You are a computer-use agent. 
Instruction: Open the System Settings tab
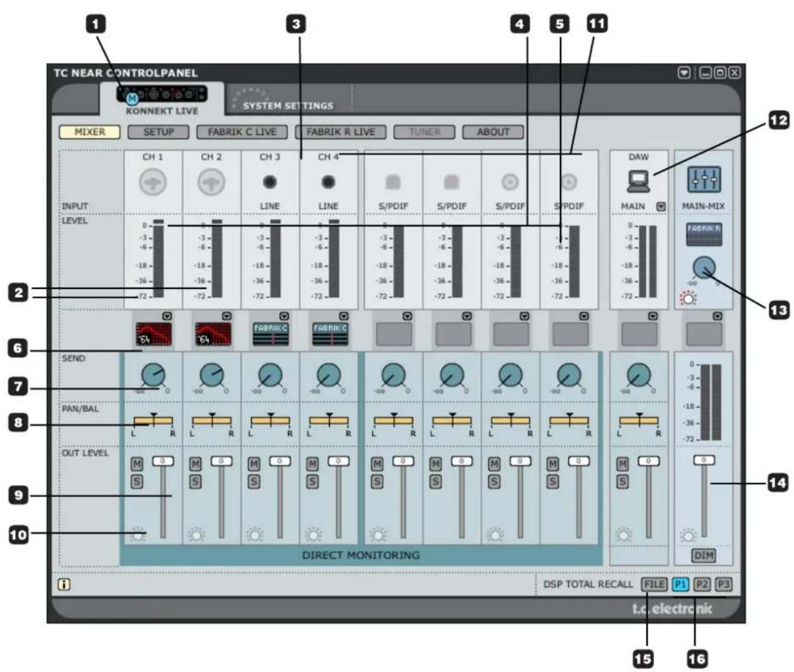tap(288, 105)
